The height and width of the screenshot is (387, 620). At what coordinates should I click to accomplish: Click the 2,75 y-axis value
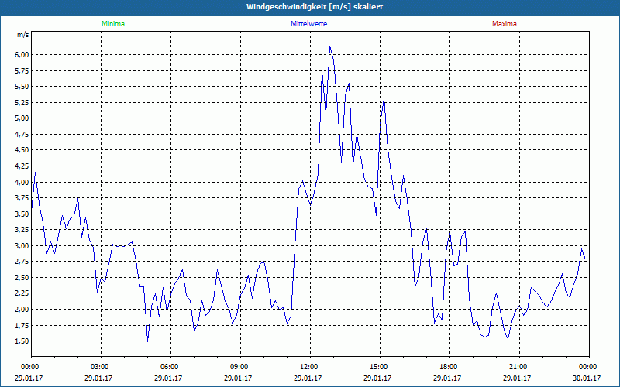(x=22, y=262)
